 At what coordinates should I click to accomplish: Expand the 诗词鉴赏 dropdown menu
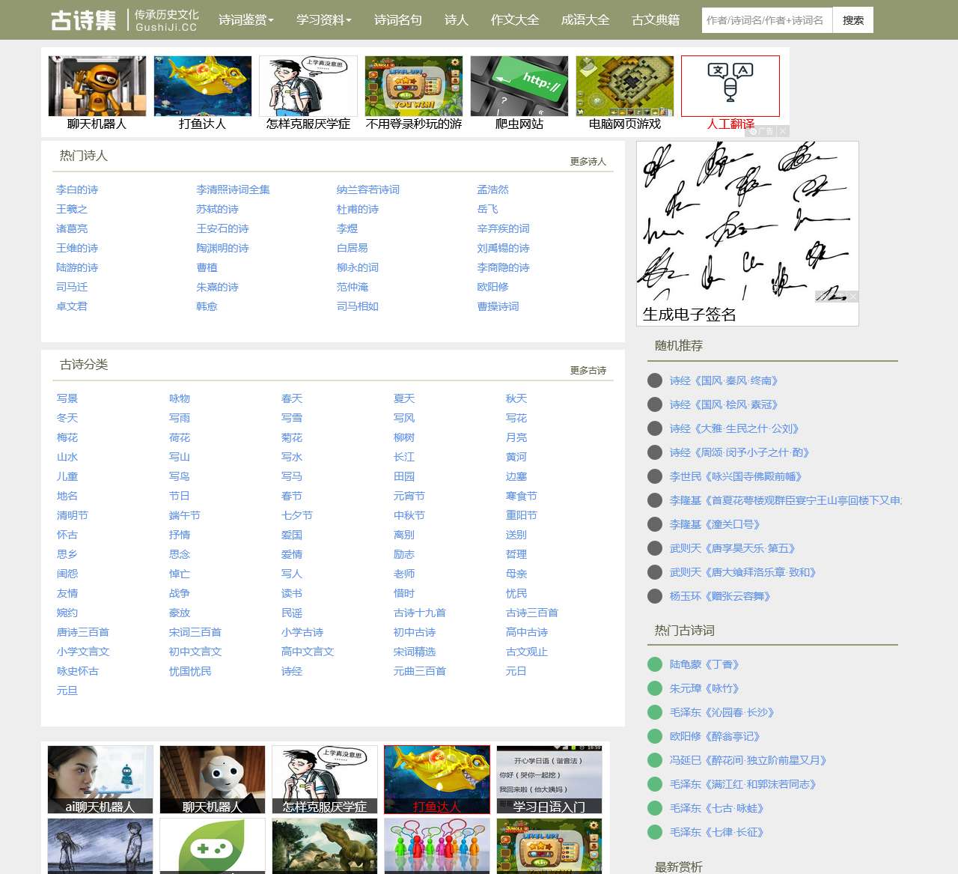click(245, 20)
